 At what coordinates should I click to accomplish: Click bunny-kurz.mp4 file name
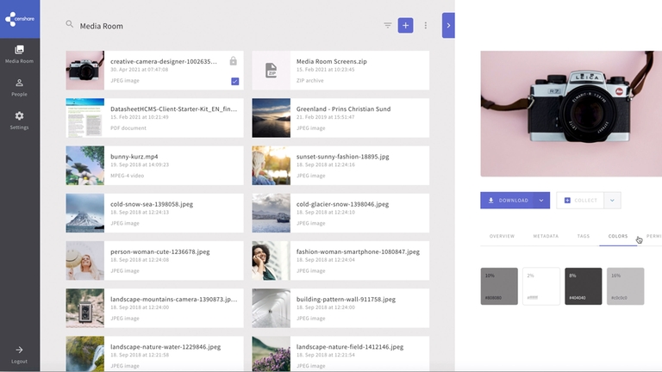point(134,157)
